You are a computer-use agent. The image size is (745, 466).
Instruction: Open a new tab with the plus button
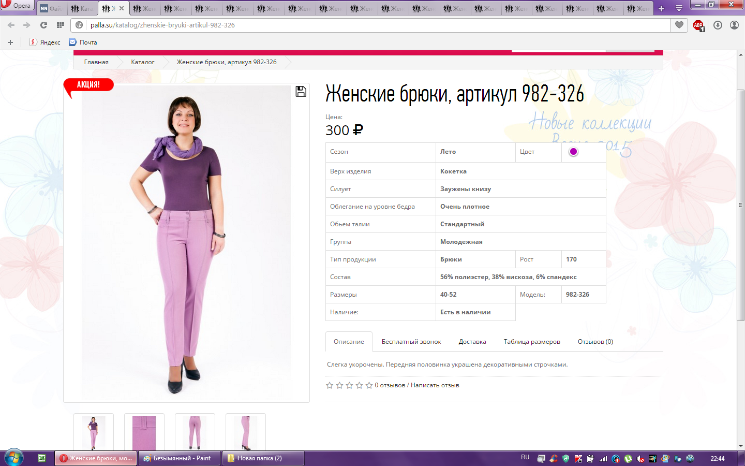click(661, 8)
